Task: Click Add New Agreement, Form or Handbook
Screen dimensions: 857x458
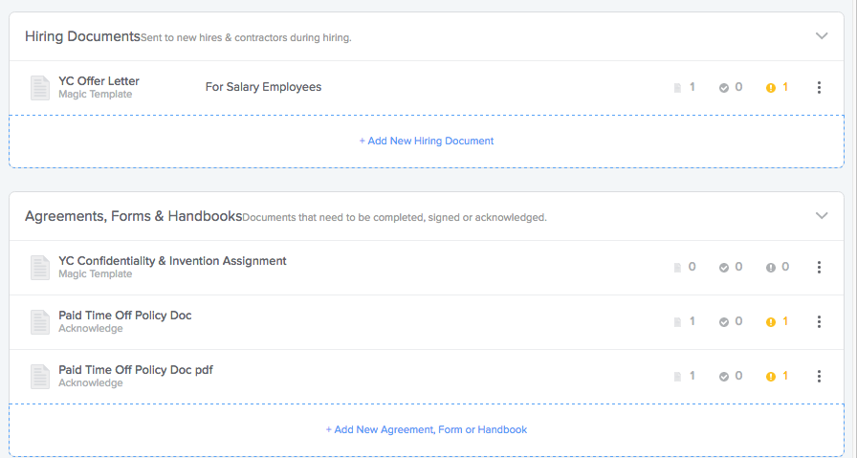Action: (x=427, y=429)
